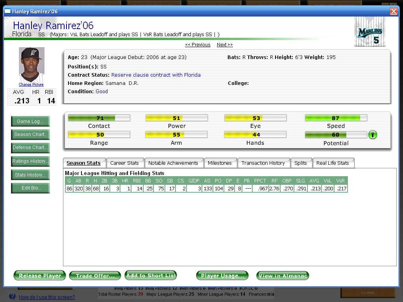Click the .291 slugging cell
This screenshot has height=302, width=403.
[301, 188]
